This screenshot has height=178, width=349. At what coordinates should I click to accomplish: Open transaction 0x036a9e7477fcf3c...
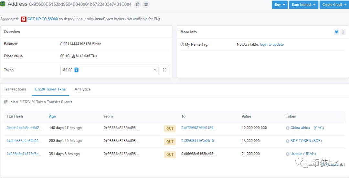24,154
